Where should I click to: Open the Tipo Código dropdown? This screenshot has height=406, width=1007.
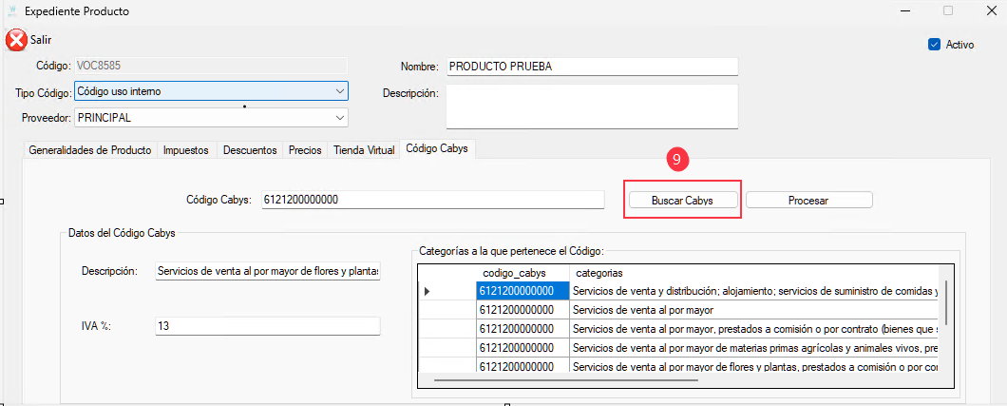pos(340,91)
